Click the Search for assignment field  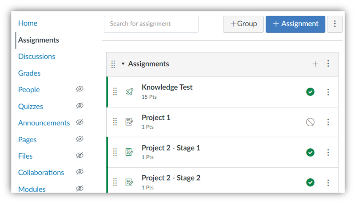pos(151,24)
